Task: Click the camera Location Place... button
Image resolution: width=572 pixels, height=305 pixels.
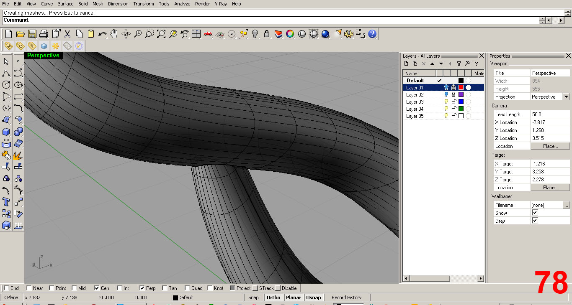Action: tap(550, 146)
